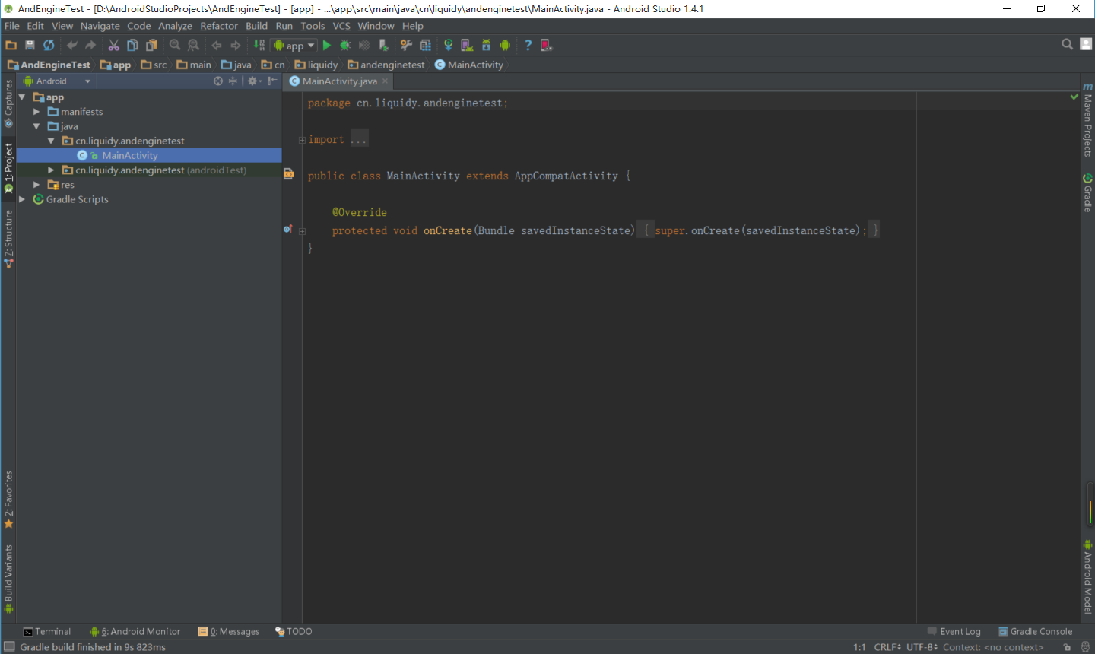Viewport: 1095px width, 654px height.
Task: Expand the Gradle Scripts node
Action: (22, 199)
